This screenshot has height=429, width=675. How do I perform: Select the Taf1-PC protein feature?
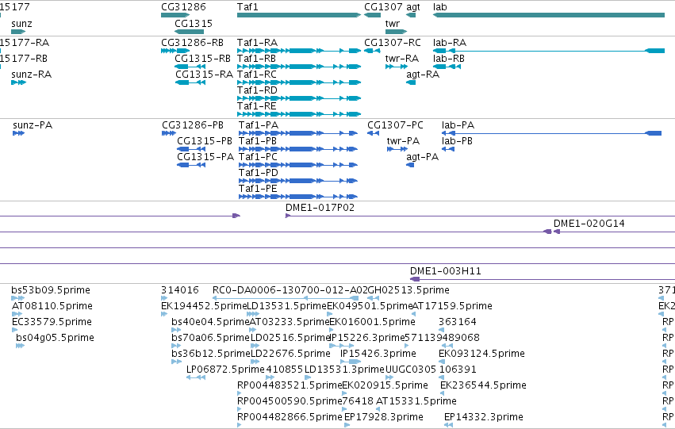tap(298, 165)
